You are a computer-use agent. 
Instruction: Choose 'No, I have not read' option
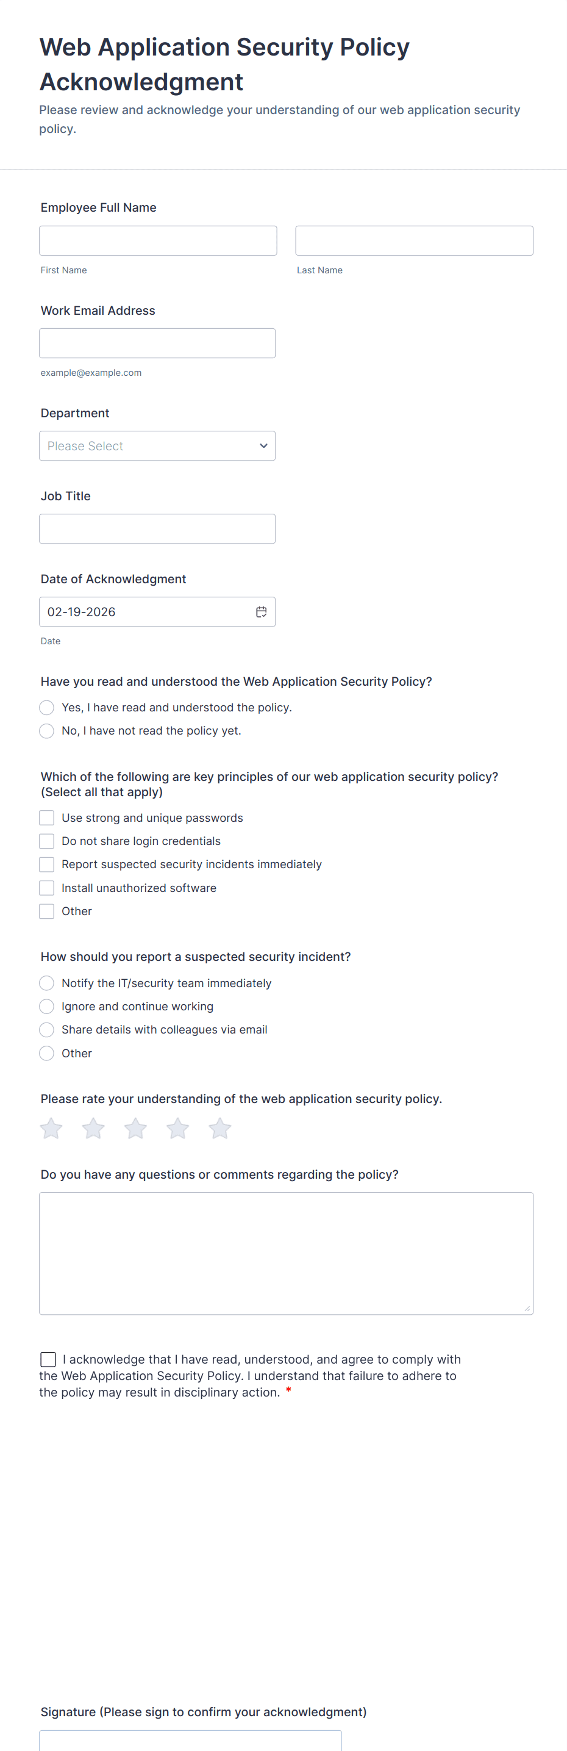[x=47, y=731]
